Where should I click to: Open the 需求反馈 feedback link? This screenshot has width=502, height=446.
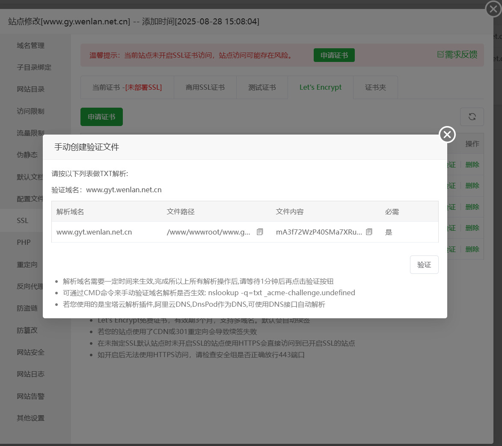[x=457, y=55]
